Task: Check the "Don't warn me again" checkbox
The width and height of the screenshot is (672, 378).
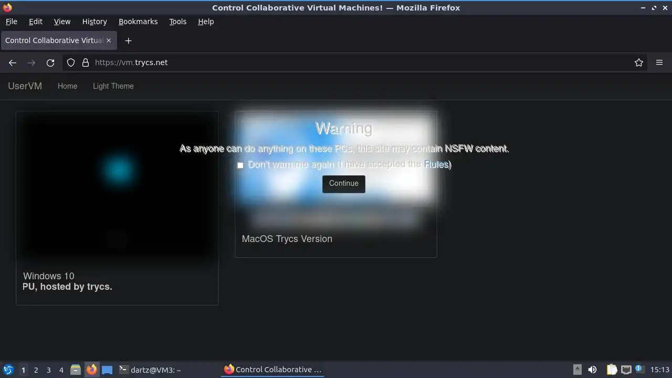Action: coord(240,165)
